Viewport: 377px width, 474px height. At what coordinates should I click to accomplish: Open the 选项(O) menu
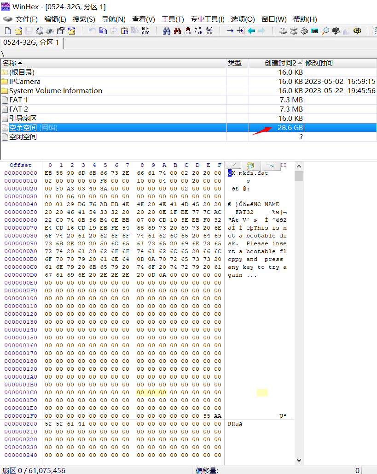(x=243, y=19)
